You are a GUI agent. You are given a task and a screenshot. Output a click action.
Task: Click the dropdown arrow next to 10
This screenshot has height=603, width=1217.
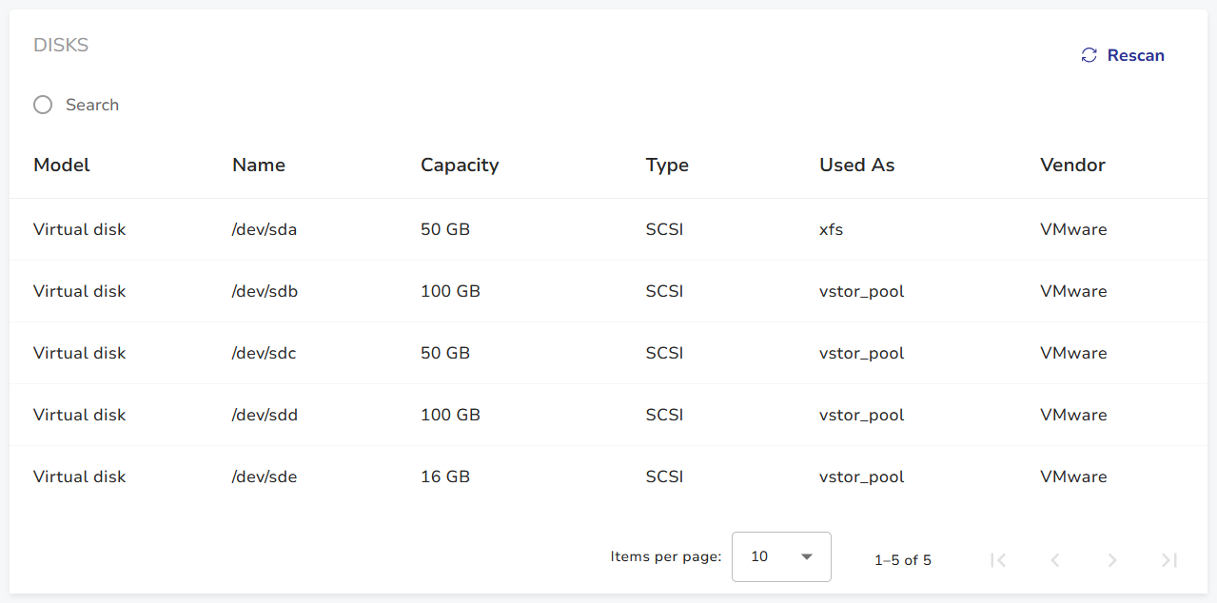click(807, 556)
